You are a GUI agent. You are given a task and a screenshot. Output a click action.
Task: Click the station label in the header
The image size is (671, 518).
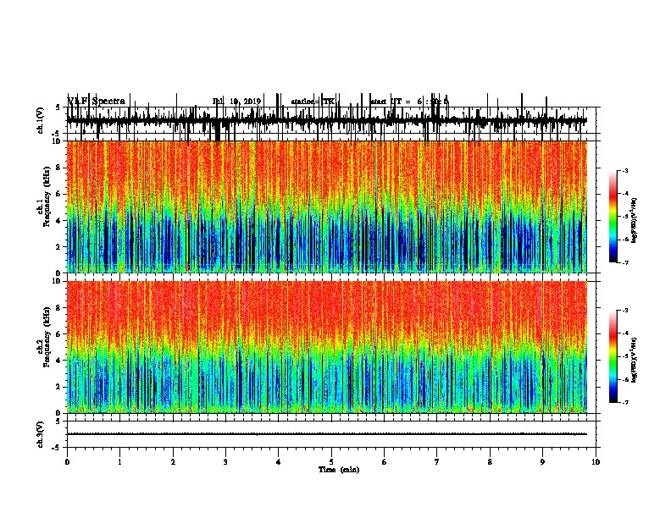click(313, 102)
